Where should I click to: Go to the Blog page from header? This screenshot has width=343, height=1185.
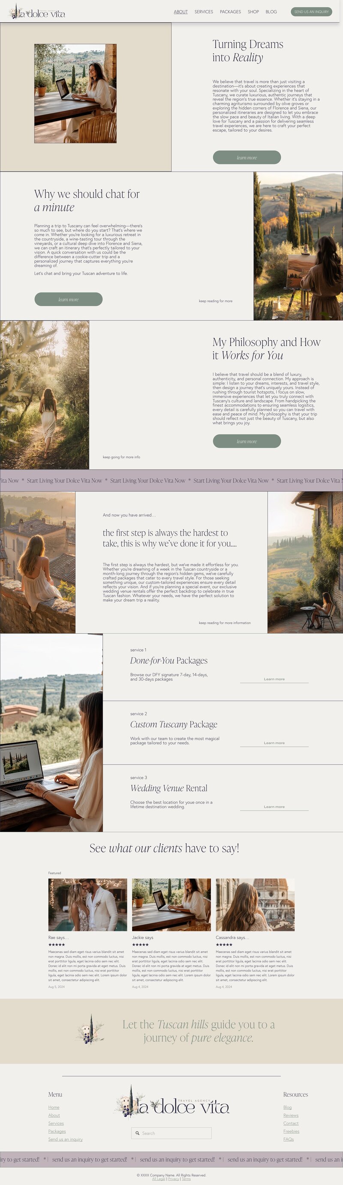(x=271, y=12)
